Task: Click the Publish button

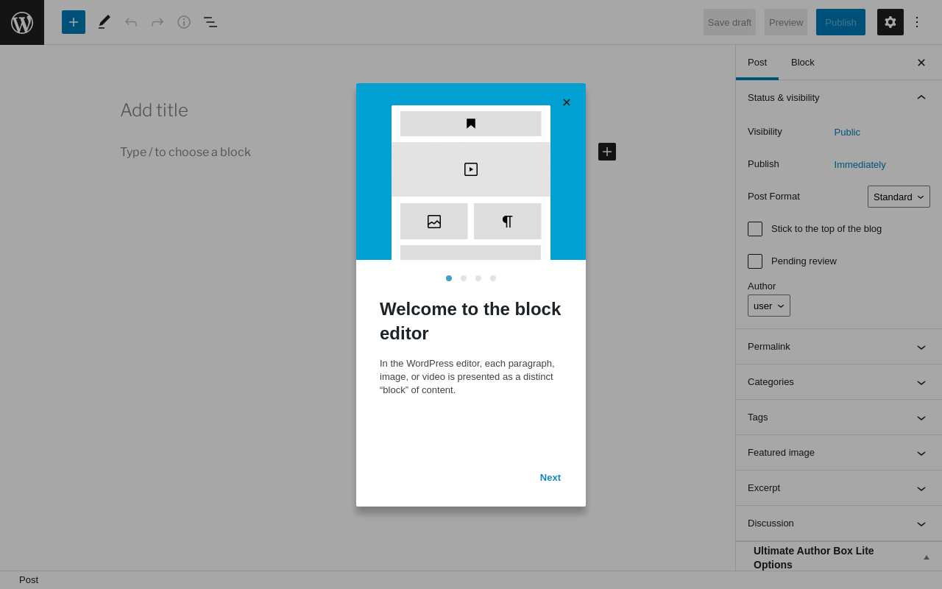Action: tap(840, 22)
